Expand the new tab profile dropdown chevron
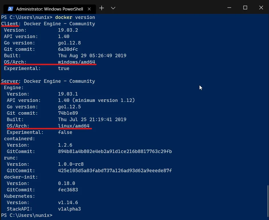 click(x=113, y=8)
